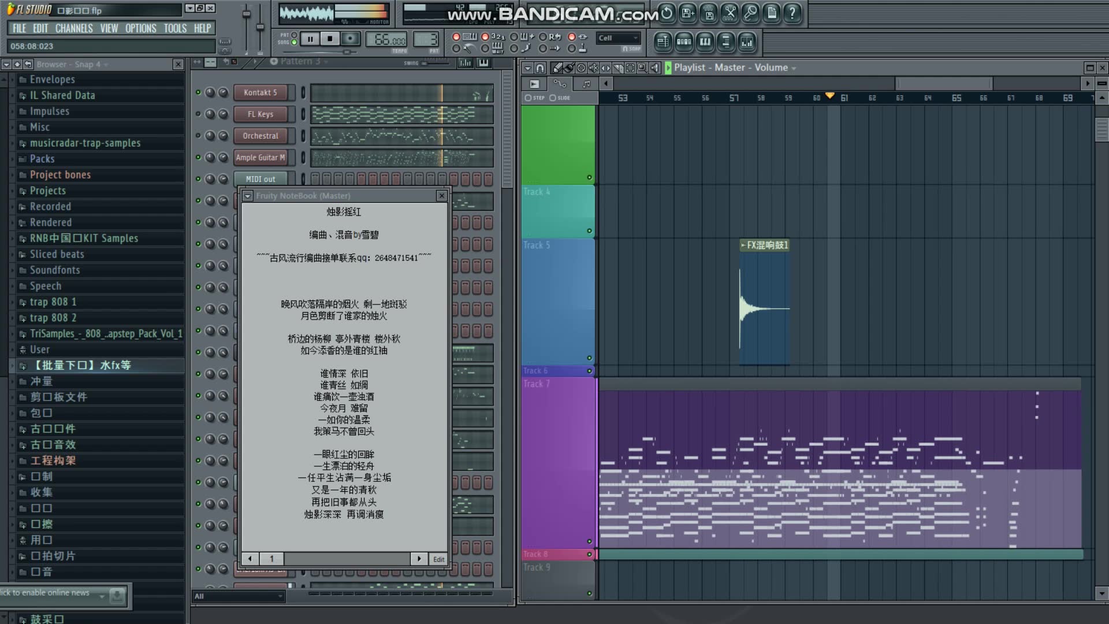This screenshot has width=1109, height=624.
Task: Select the Paint brush tool in Playlist
Action: pos(569,68)
